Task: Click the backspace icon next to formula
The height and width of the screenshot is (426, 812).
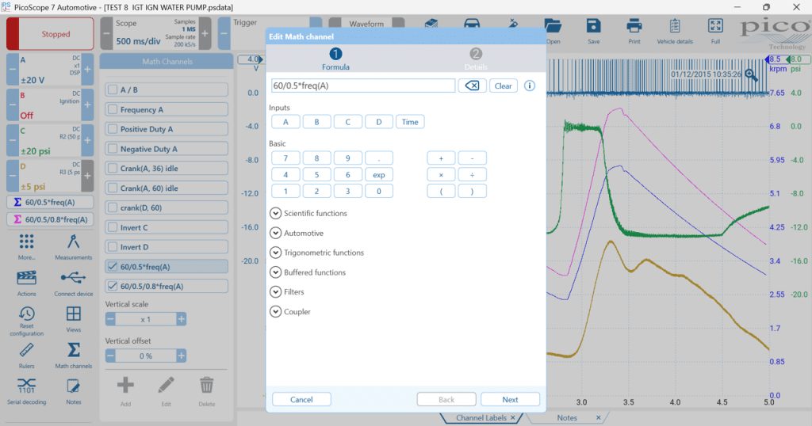Action: pyautogui.click(x=472, y=86)
